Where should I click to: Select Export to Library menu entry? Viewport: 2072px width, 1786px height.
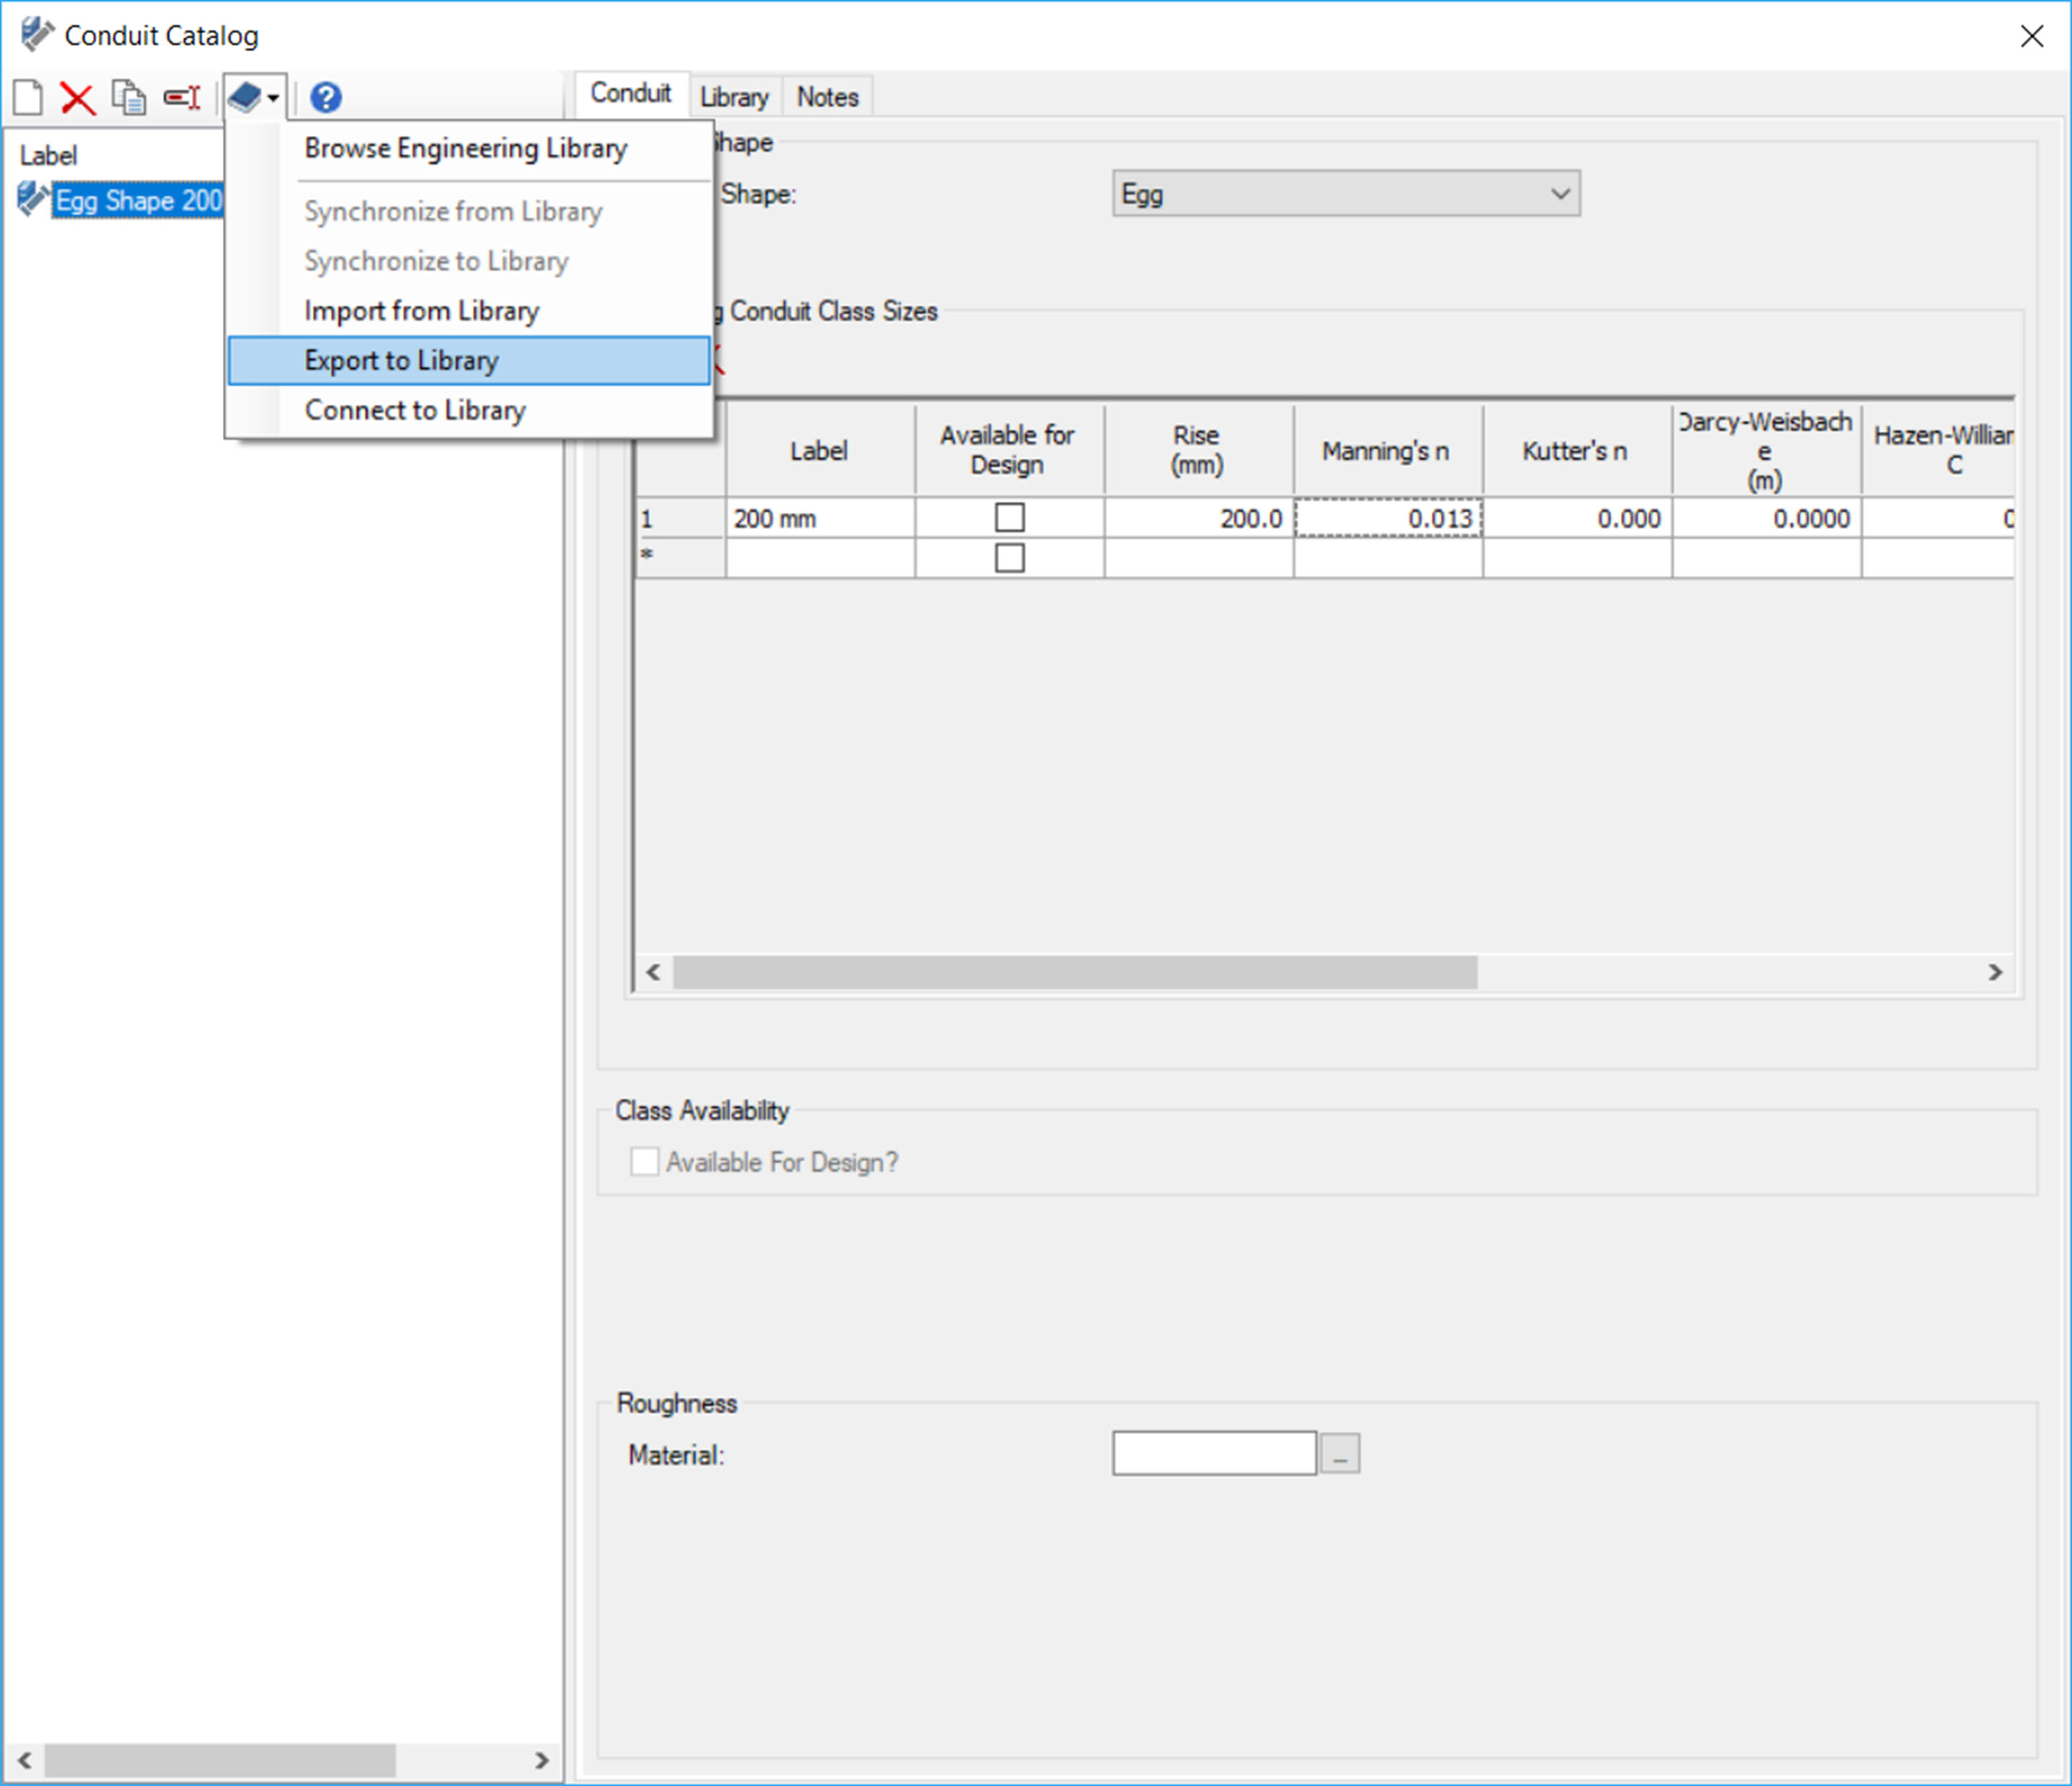pyautogui.click(x=469, y=360)
